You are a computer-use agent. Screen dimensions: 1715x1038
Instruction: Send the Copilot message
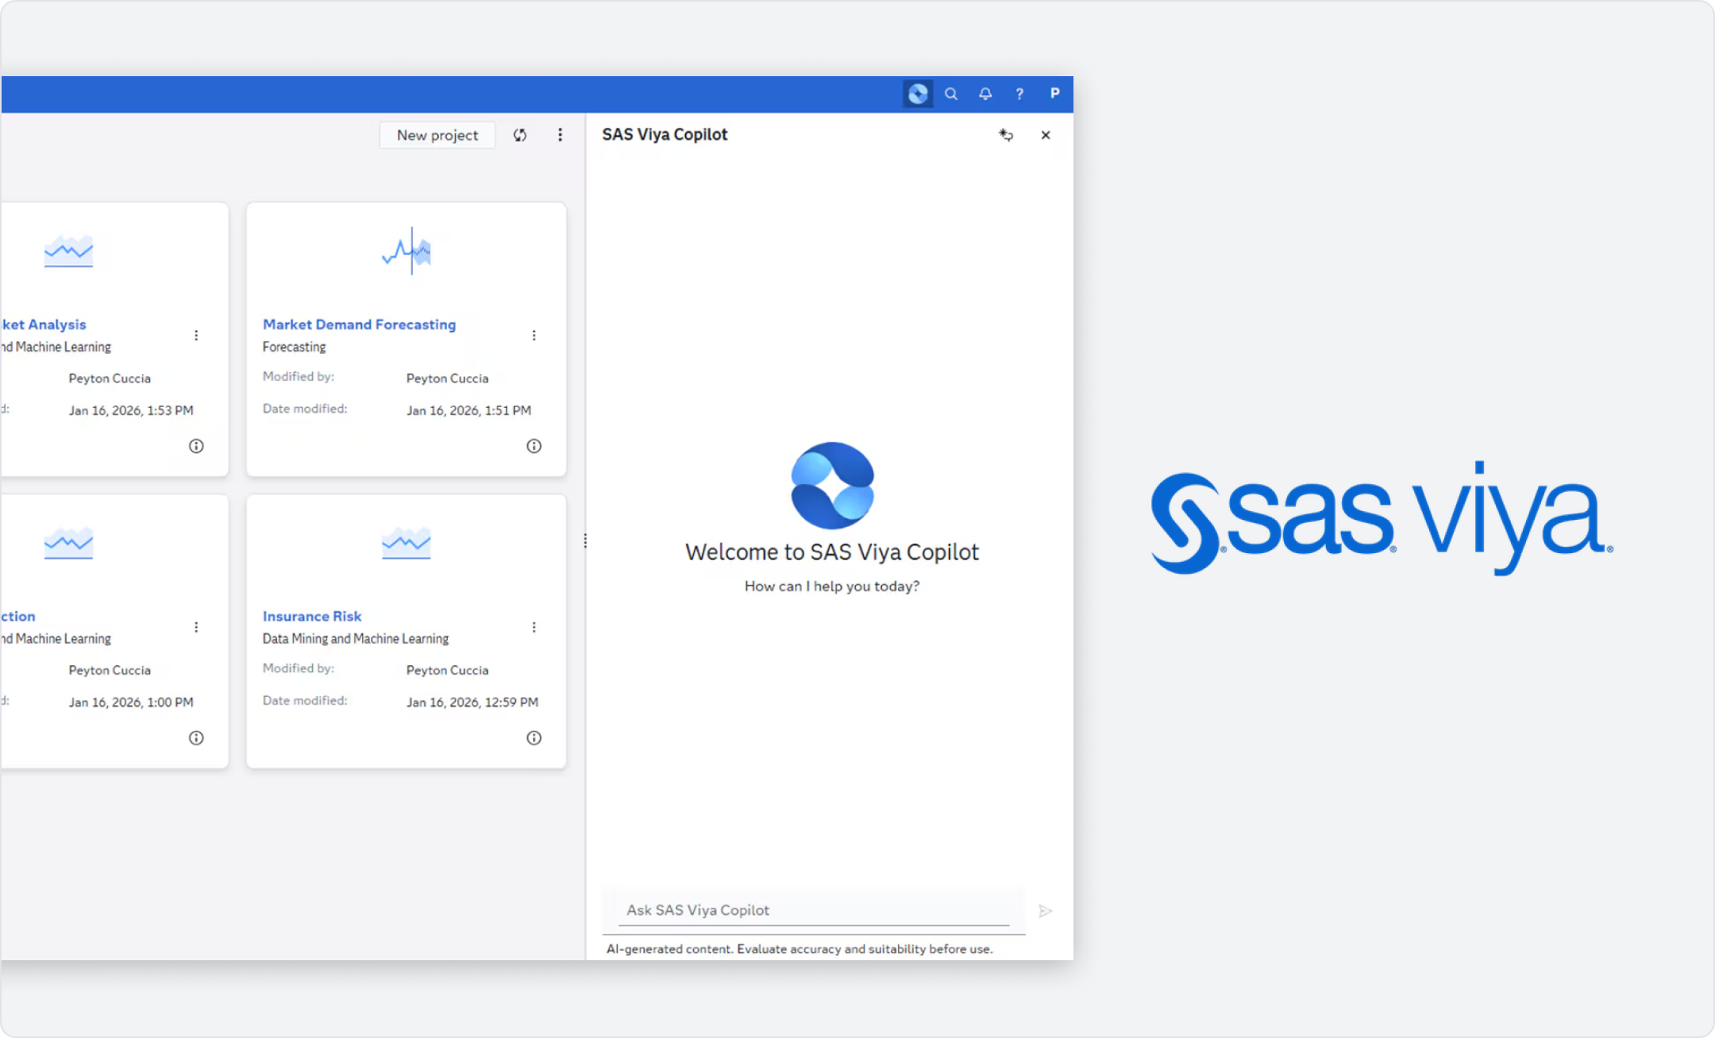click(x=1046, y=911)
